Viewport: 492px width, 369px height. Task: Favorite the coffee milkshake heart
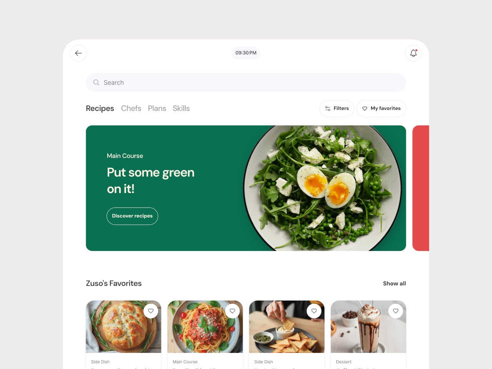pyautogui.click(x=396, y=311)
